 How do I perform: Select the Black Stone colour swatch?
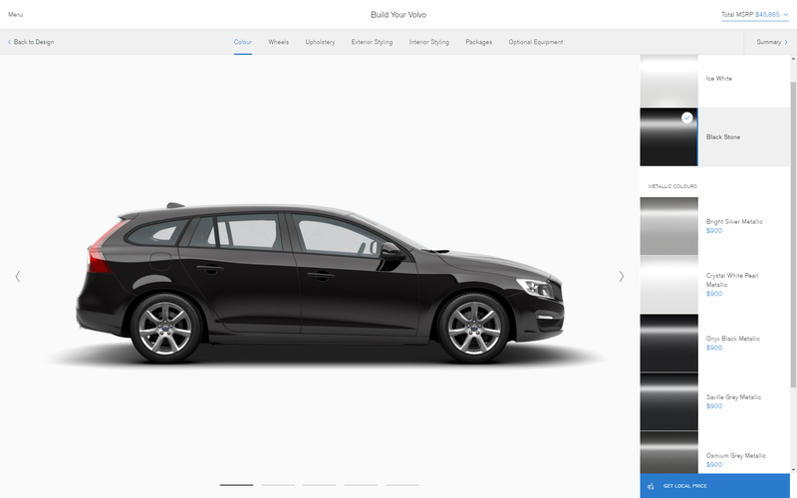(668, 136)
